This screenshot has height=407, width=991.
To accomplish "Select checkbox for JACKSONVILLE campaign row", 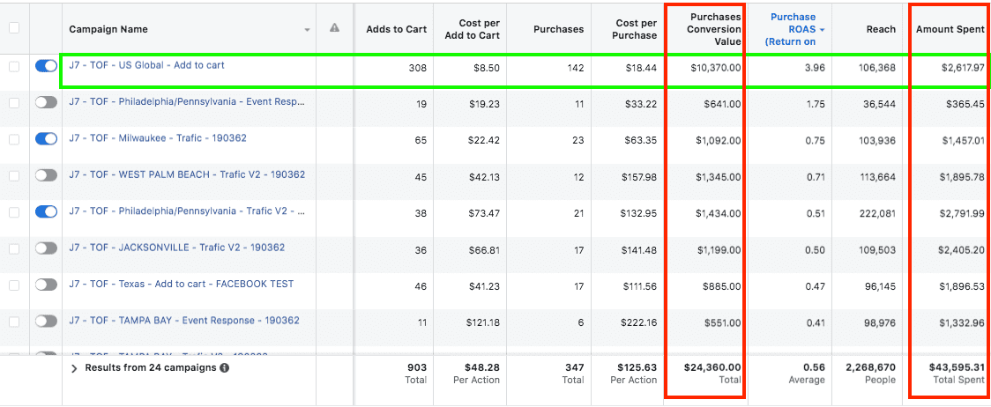I will (14, 248).
